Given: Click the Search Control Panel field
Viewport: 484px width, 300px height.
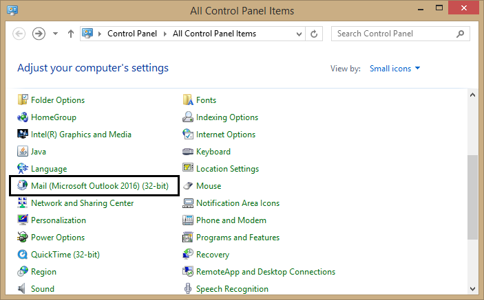Looking at the screenshot, I should pos(400,34).
